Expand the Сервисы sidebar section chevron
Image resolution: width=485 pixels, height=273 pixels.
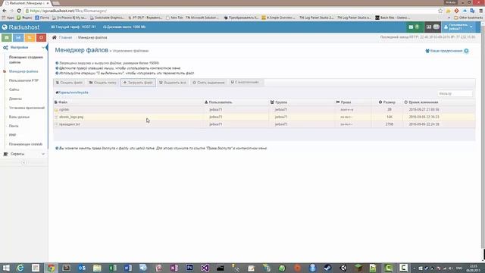point(43,154)
